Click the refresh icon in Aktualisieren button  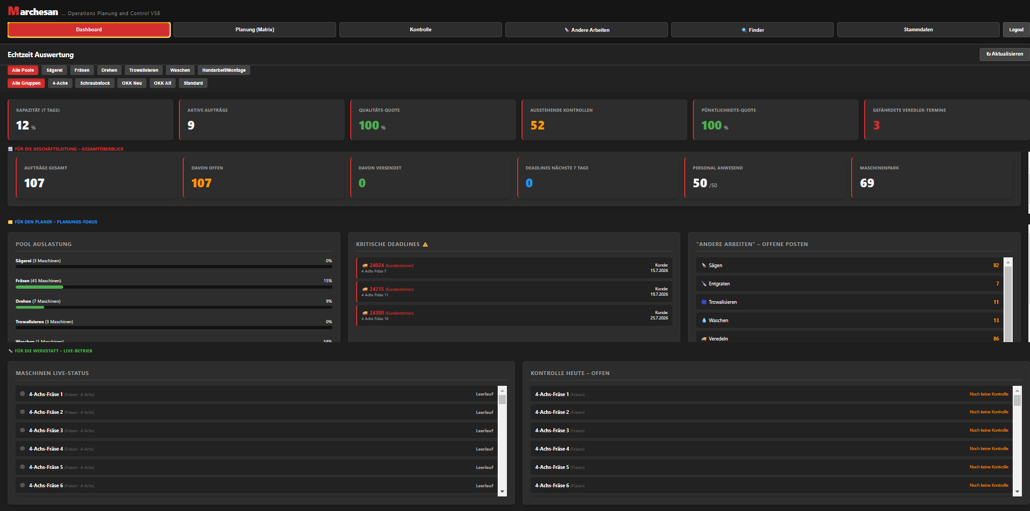(988, 54)
